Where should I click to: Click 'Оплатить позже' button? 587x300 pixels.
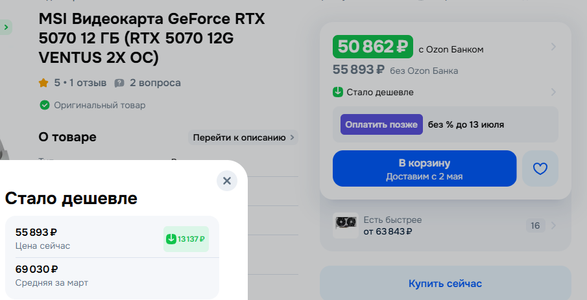coord(381,124)
